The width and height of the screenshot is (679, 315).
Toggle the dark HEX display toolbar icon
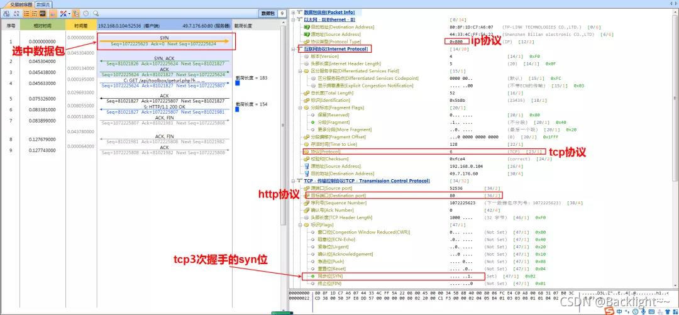[43, 14]
